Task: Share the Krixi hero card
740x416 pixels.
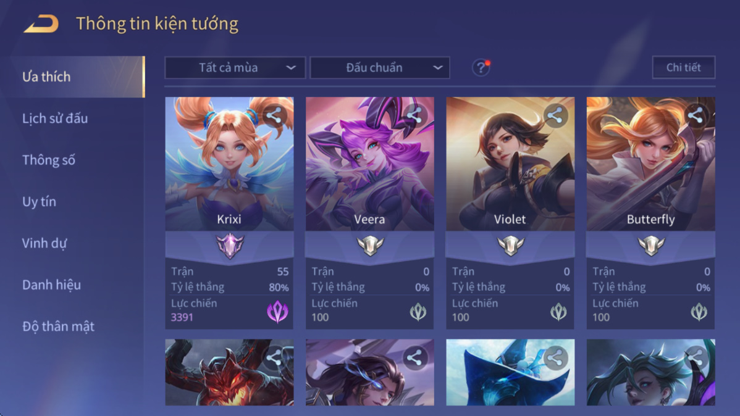Action: click(274, 115)
